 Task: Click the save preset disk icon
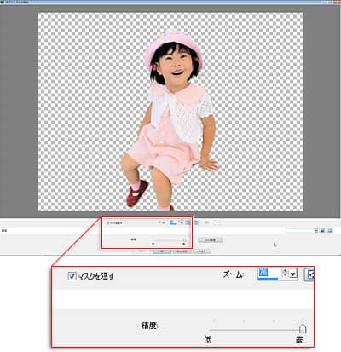click(x=322, y=230)
